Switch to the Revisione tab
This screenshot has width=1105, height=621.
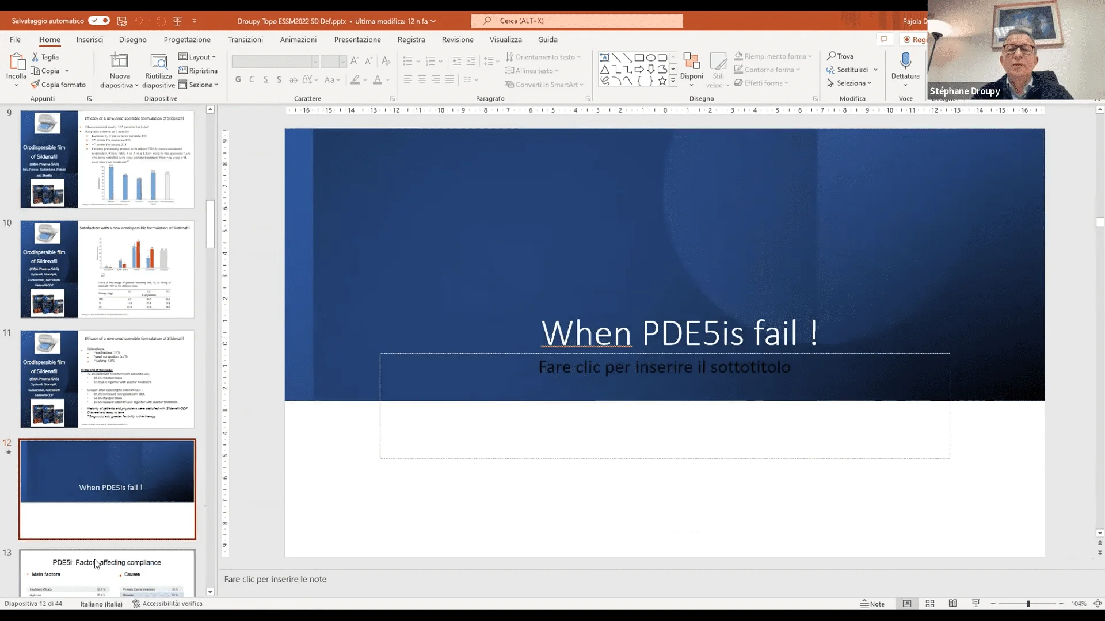458,40
